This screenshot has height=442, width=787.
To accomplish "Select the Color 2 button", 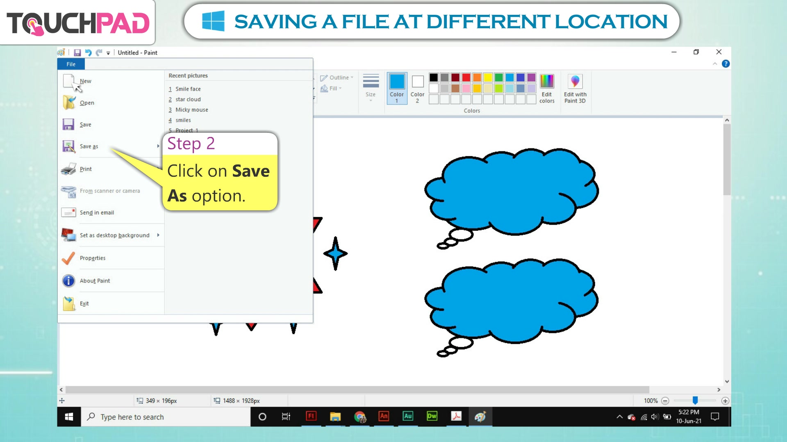I will (417, 88).
